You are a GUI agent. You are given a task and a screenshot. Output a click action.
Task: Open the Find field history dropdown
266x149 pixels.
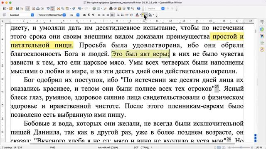click(163, 8)
